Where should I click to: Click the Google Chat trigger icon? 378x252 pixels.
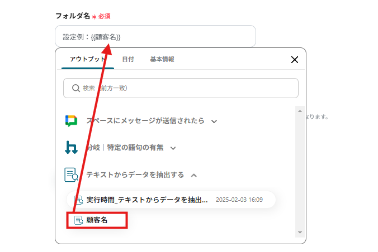tap(71, 121)
